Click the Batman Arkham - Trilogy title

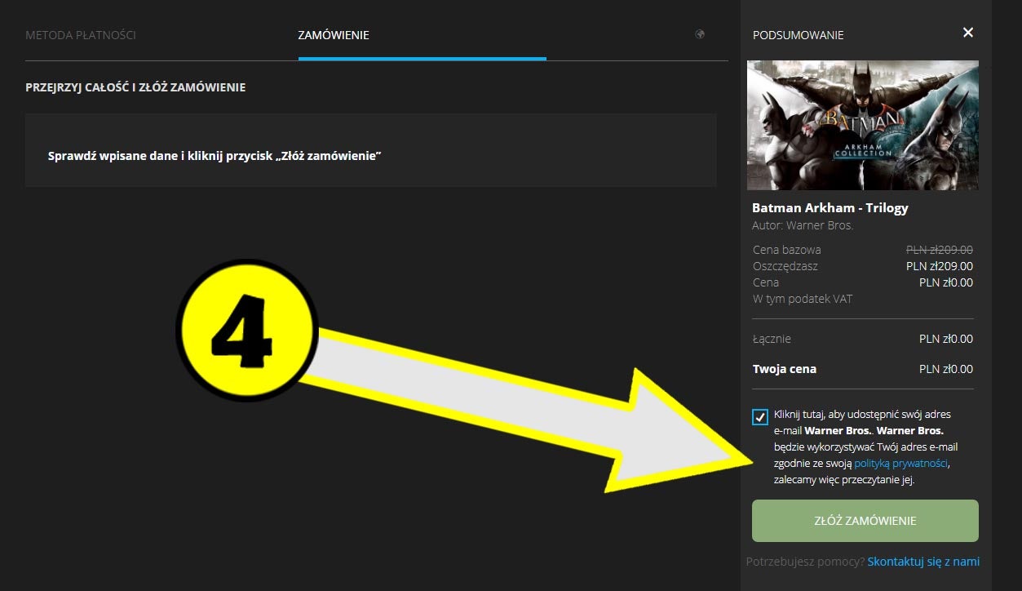point(830,208)
